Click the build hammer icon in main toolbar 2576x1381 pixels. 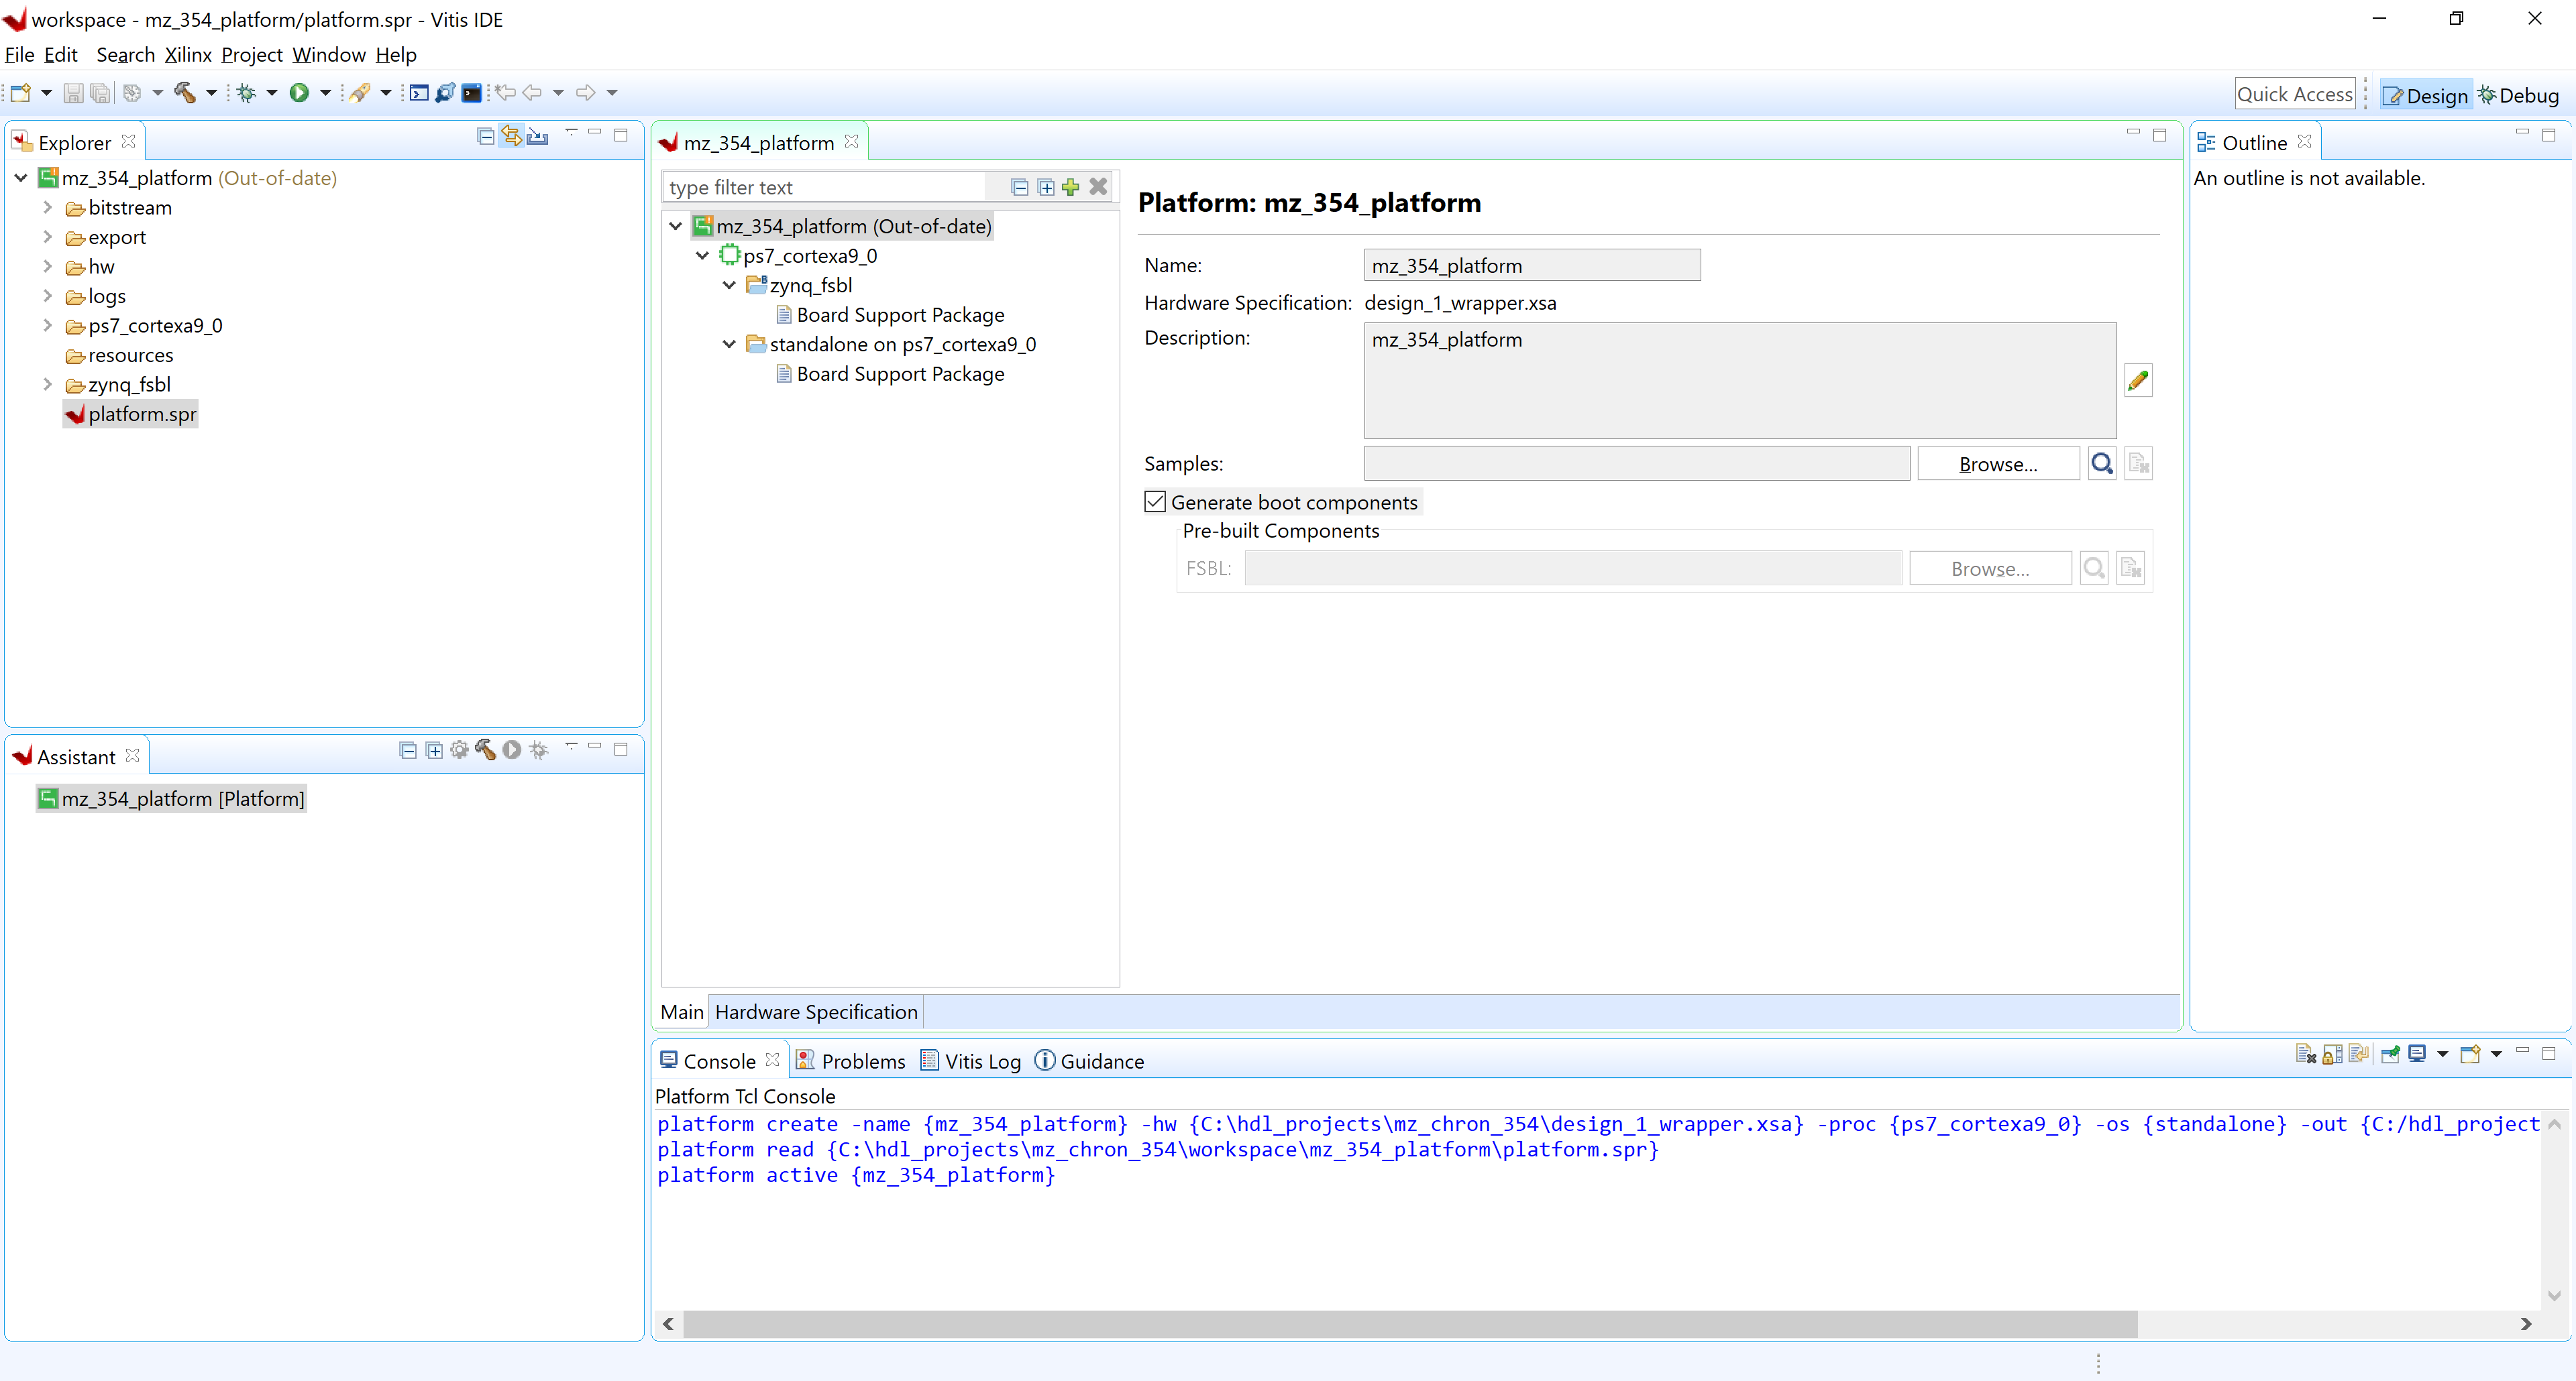(x=185, y=93)
